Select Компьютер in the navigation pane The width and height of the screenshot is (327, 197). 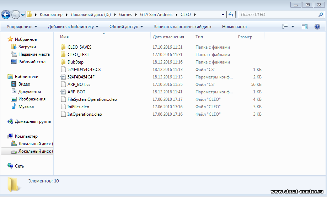[x=26, y=136]
